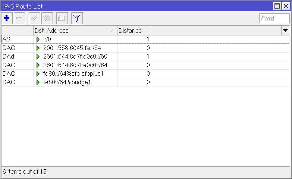Screen dimensions: 292x179
Task: Select the fe80::/64%sfp-sfpplus1 route
Action: pyautogui.click(x=145, y=73)
